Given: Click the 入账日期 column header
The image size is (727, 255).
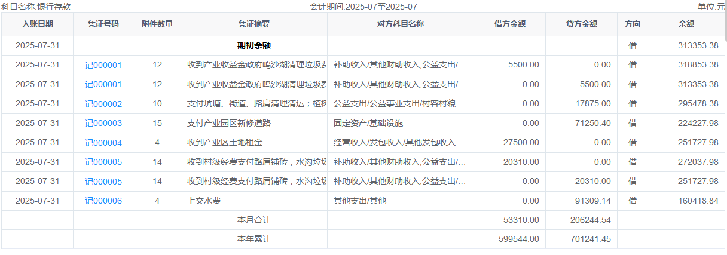Looking at the screenshot, I should [38, 24].
